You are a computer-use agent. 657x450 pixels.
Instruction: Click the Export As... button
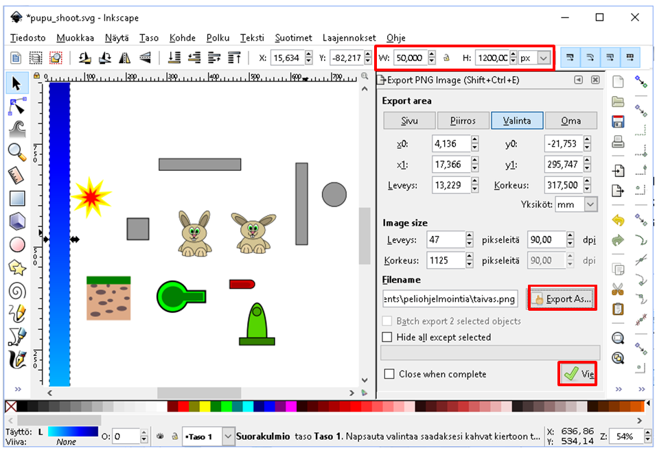point(562,299)
